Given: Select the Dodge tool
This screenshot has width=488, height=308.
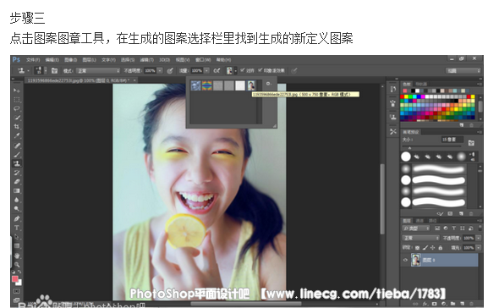Looking at the screenshot, I should click(x=17, y=209).
